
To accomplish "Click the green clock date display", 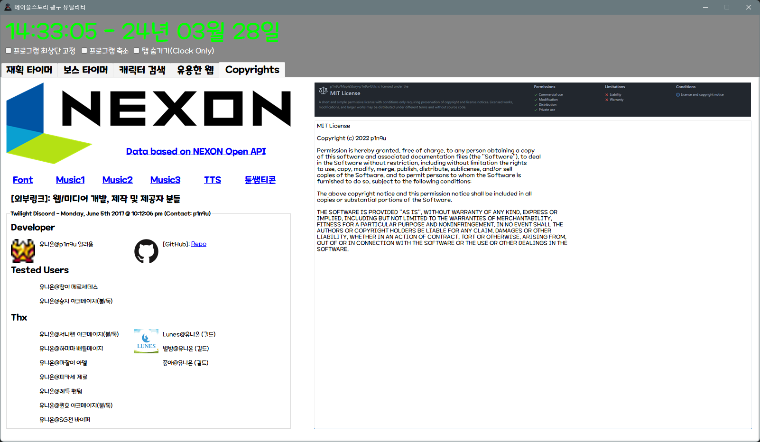I will point(142,31).
